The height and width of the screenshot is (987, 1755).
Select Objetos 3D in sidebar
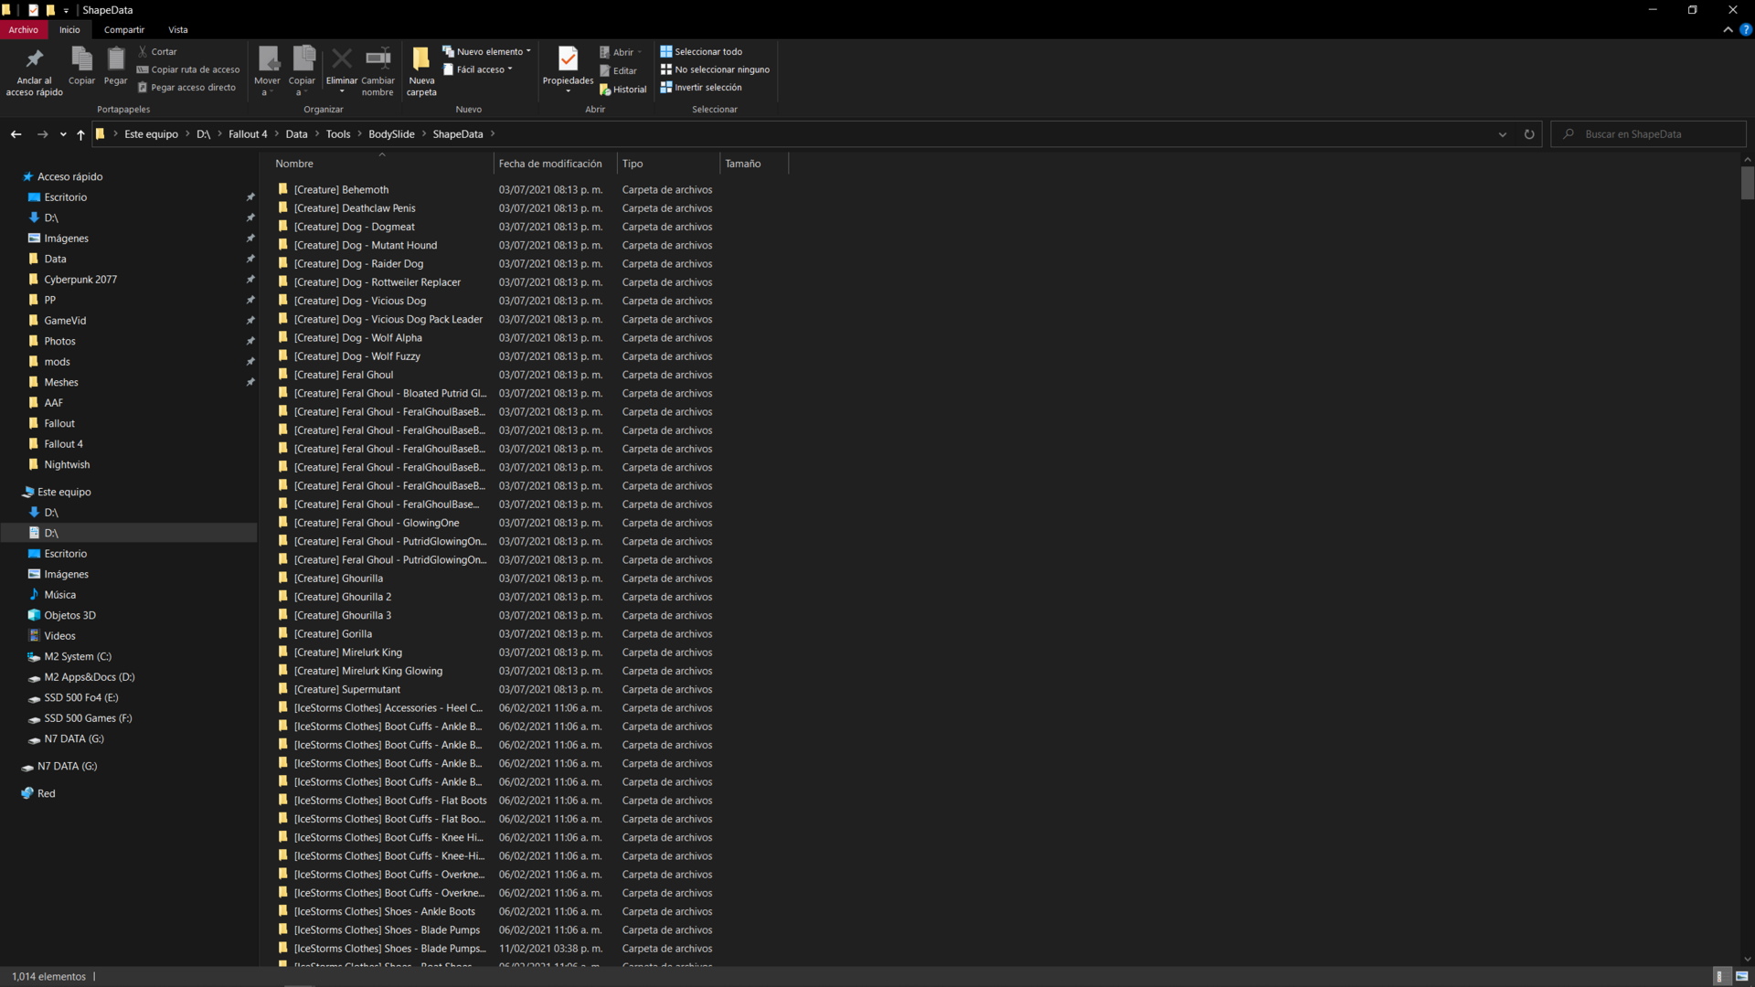point(69,615)
